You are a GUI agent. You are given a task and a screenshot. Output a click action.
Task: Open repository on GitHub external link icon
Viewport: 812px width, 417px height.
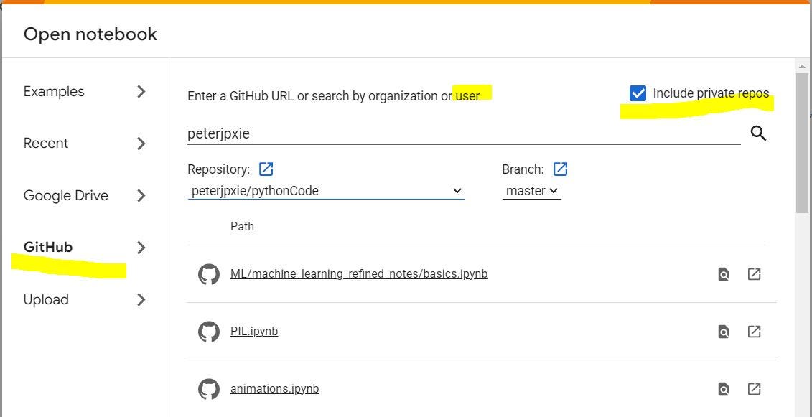pyautogui.click(x=266, y=169)
